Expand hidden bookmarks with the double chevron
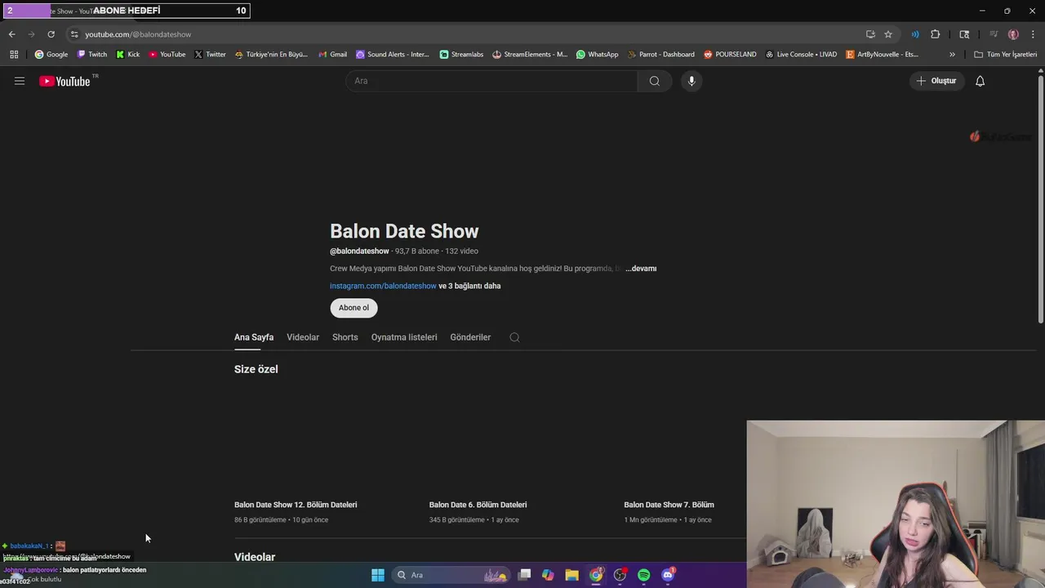The width and height of the screenshot is (1045, 588). tap(952, 55)
